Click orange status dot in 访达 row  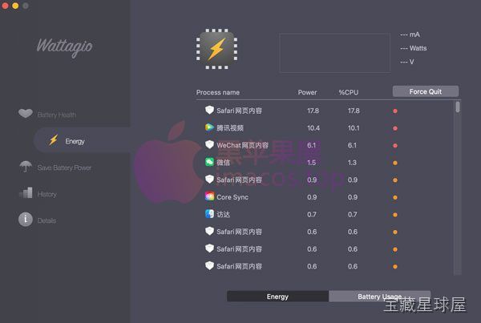point(395,215)
